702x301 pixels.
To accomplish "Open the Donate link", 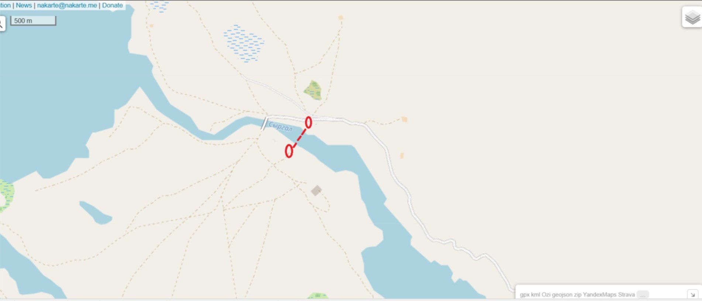I will tap(112, 5).
